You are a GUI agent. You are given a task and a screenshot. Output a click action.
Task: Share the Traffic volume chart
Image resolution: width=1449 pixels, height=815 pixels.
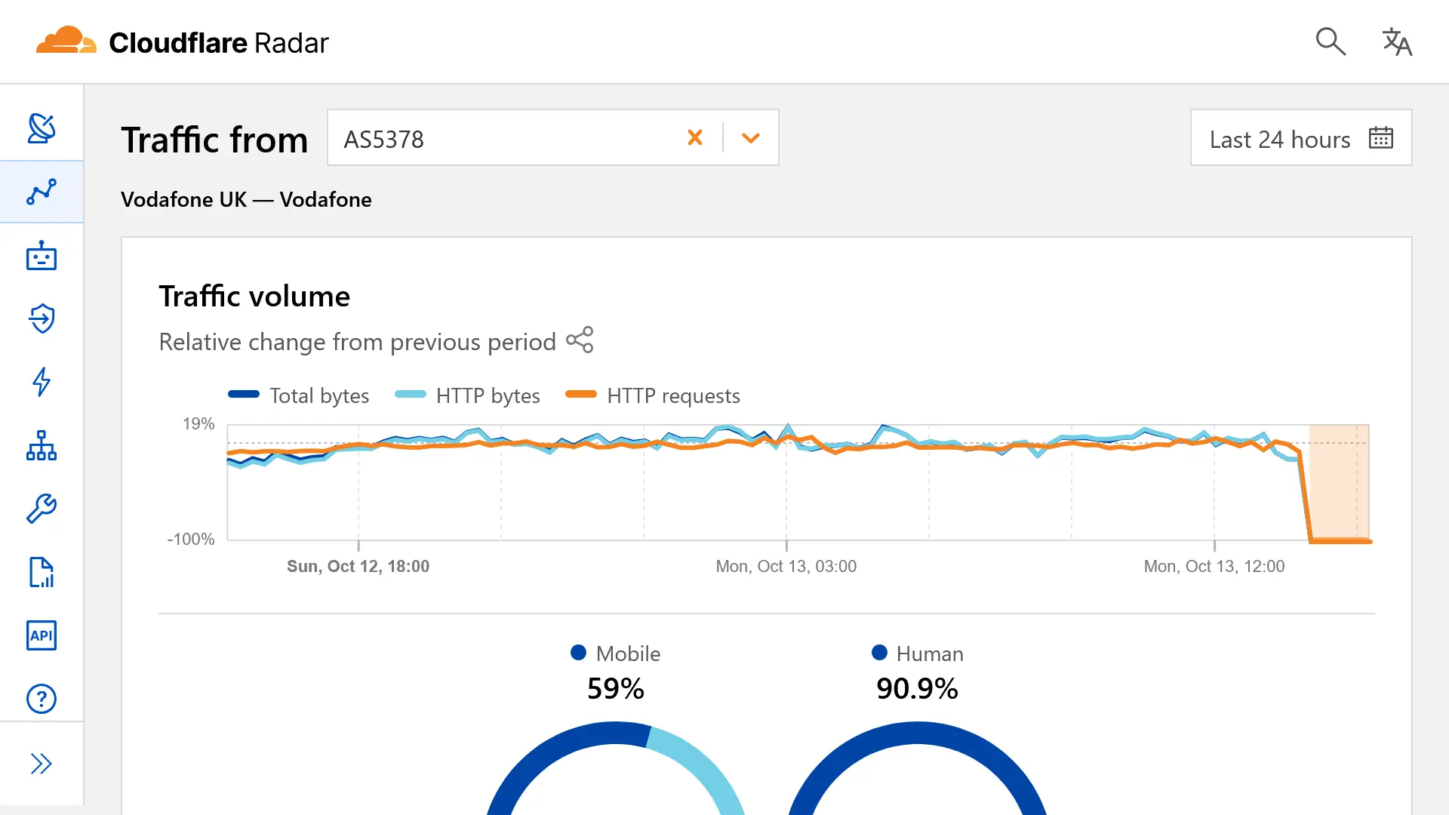click(580, 340)
